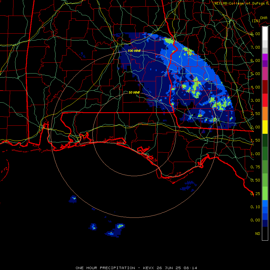The image size is (270, 270).
Task: Pick the yellow swatch in the color scale
Action: tap(265, 127)
